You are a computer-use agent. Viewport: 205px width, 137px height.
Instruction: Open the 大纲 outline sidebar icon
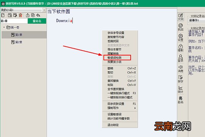[181, 17]
